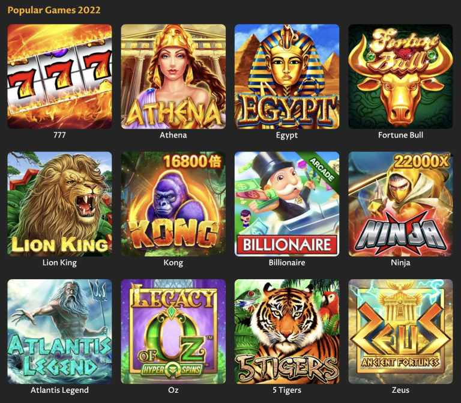Click the green Arcade ribbon on Billionaire
This screenshot has height=403, width=461.
point(322,170)
